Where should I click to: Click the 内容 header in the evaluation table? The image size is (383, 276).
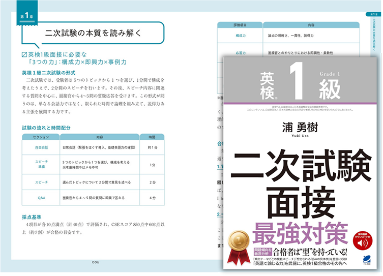[x=311, y=25]
